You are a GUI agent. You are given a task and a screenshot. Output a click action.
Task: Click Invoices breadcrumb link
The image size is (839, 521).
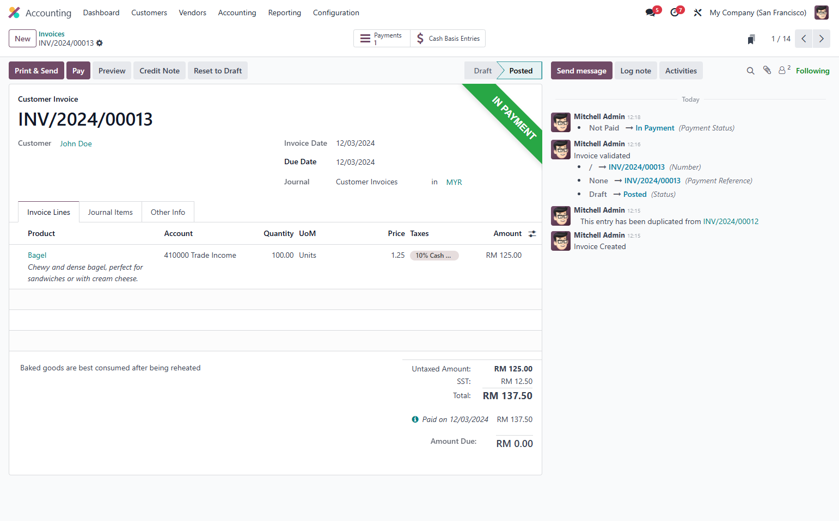[52, 34]
